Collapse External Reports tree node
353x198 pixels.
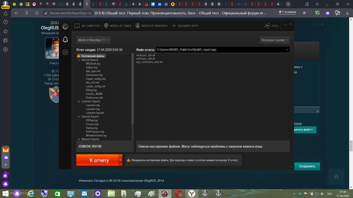pyautogui.click(x=79, y=117)
